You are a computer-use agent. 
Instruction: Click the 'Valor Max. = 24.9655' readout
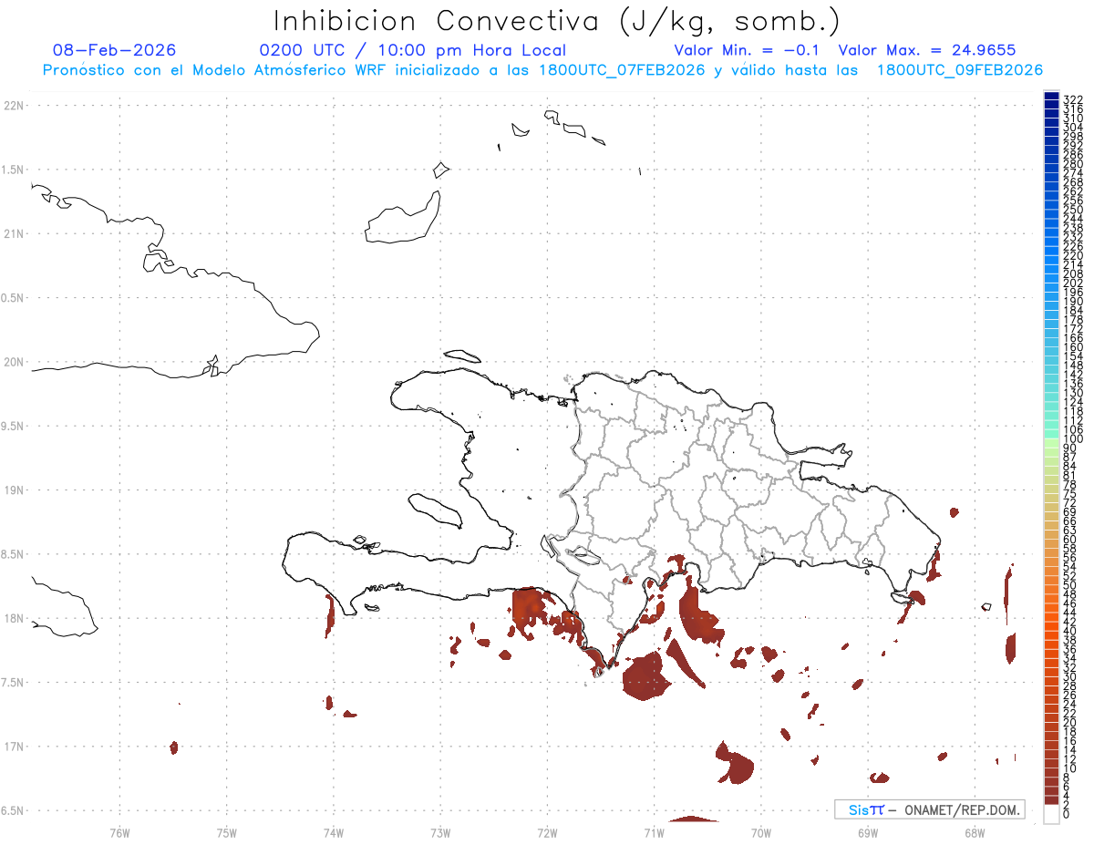coord(926,50)
